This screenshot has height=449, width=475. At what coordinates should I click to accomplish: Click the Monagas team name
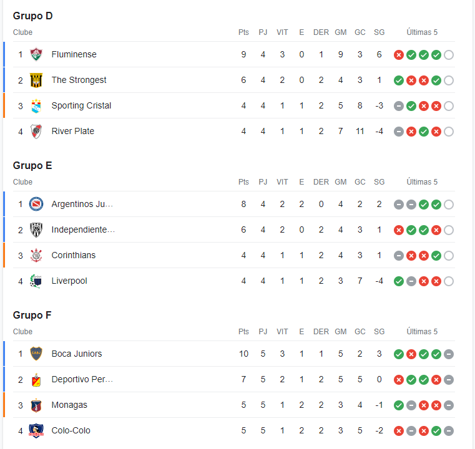tap(69, 405)
